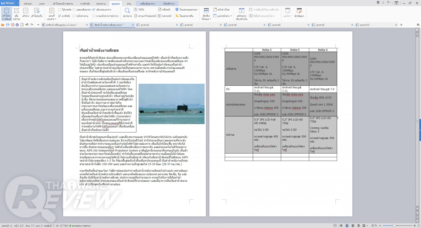Open the Review tab (ตรวจทาน)
Screen dimensions: 421x228
(101, 4)
